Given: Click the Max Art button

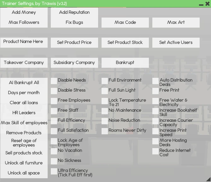Looking at the screenshot, I should pyautogui.click(x=176, y=23).
